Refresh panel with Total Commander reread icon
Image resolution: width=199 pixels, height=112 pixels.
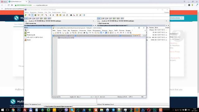point(25,15)
